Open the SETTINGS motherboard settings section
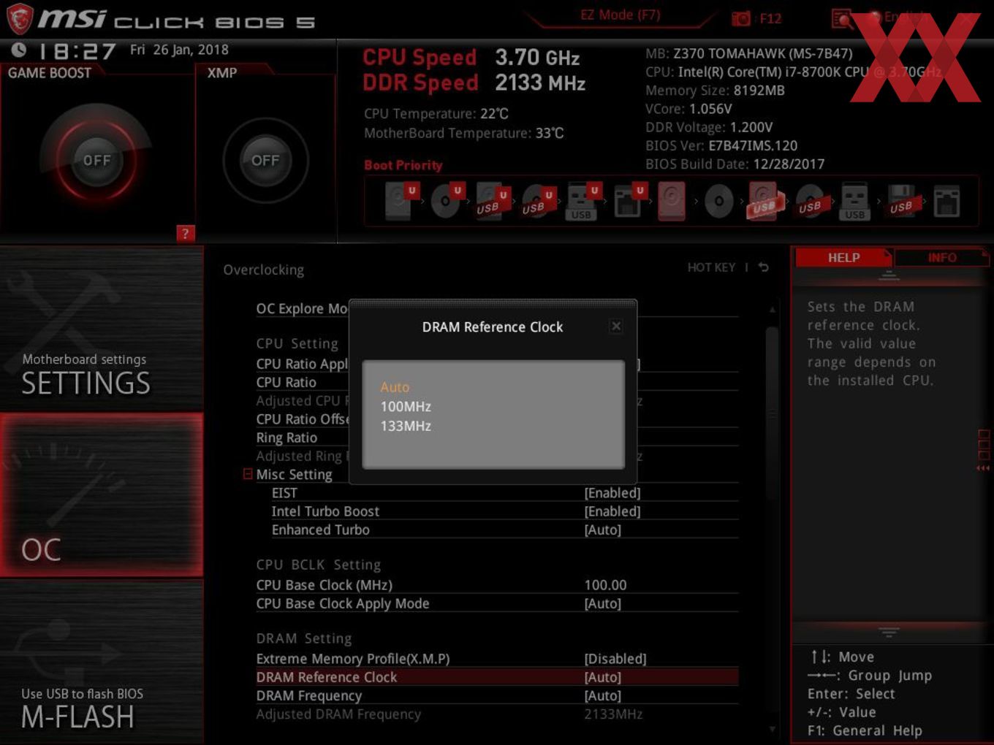Screen dimensions: 994x745 102,329
